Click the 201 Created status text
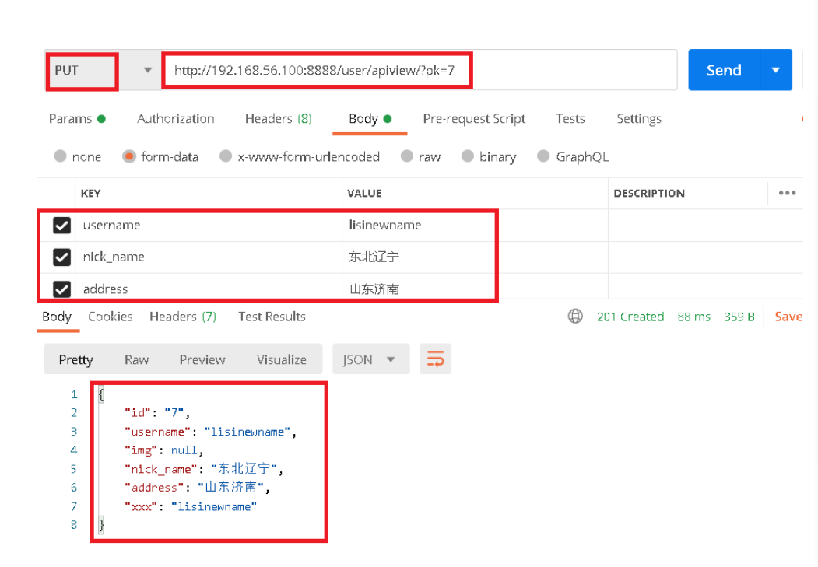 [630, 317]
